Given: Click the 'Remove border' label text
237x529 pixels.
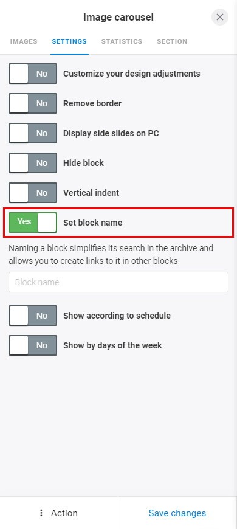Looking at the screenshot, I should pyautogui.click(x=92, y=103).
